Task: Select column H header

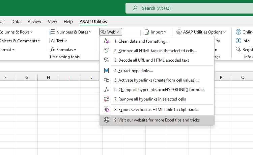Action: (x=48, y=77)
